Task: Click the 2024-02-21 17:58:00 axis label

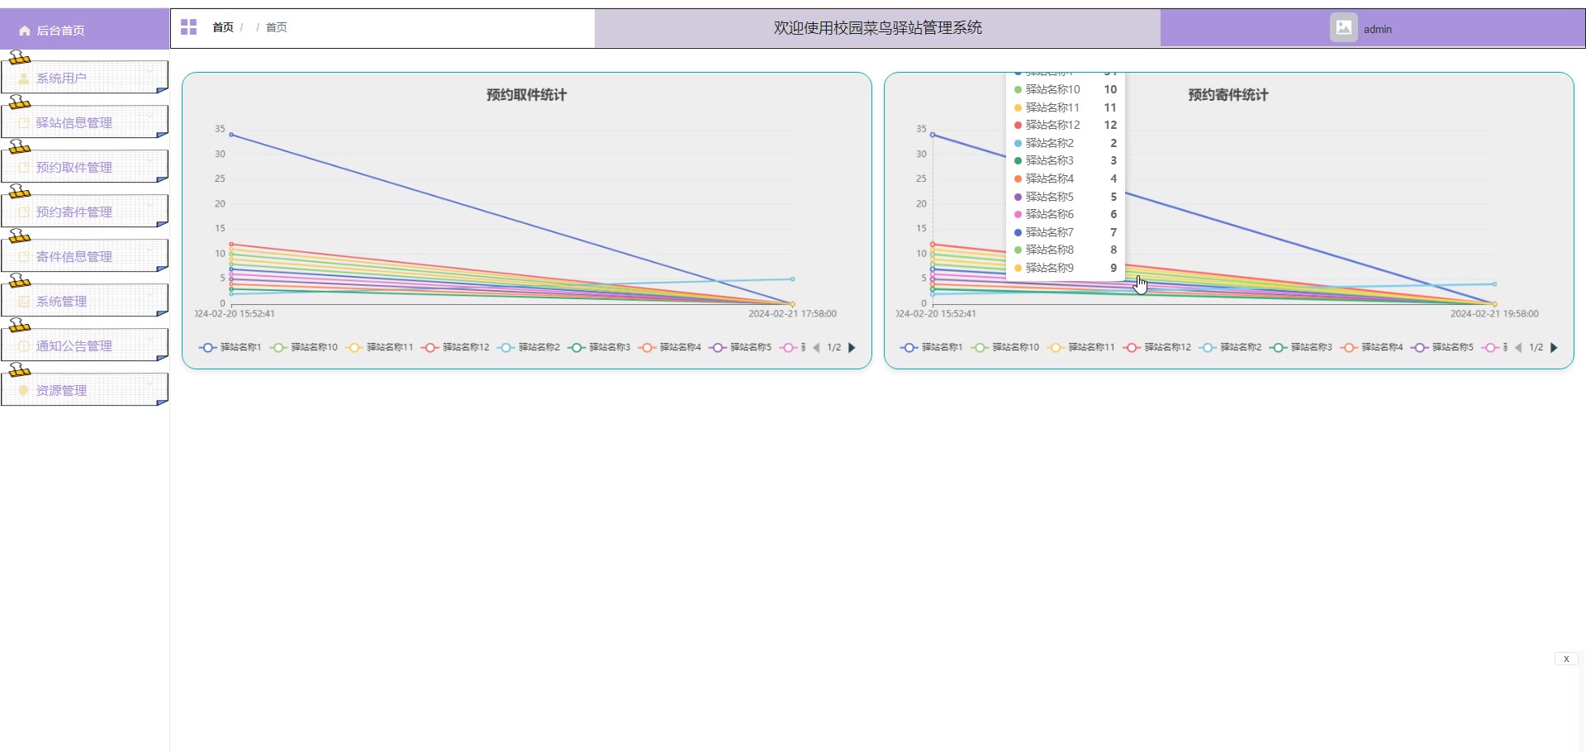Action: (792, 314)
